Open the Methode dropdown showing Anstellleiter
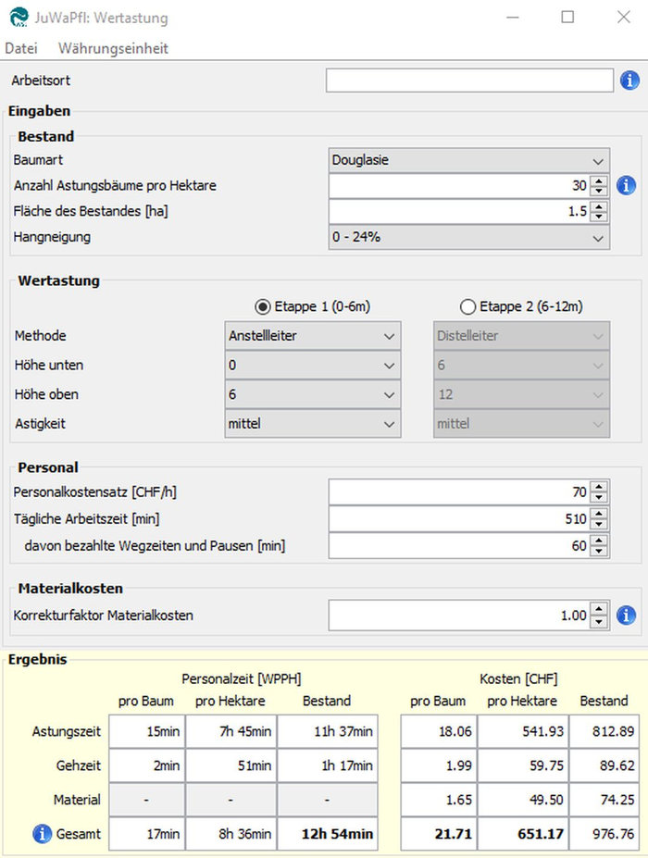The width and height of the screenshot is (648, 858). click(x=313, y=336)
